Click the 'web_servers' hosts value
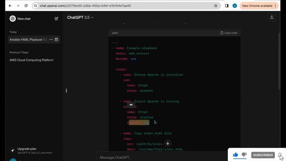The width and height of the screenshot is (286, 161). (139, 54)
